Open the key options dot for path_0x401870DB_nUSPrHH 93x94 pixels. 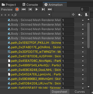point(83,57)
